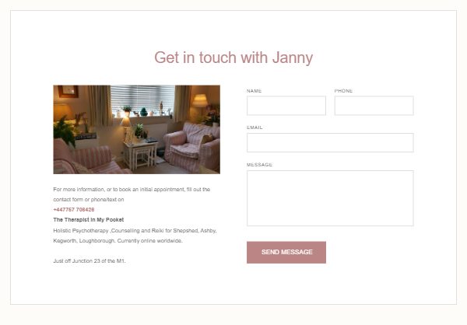Click the white side table in the photo
This screenshot has width=467, height=325.
click(x=141, y=155)
